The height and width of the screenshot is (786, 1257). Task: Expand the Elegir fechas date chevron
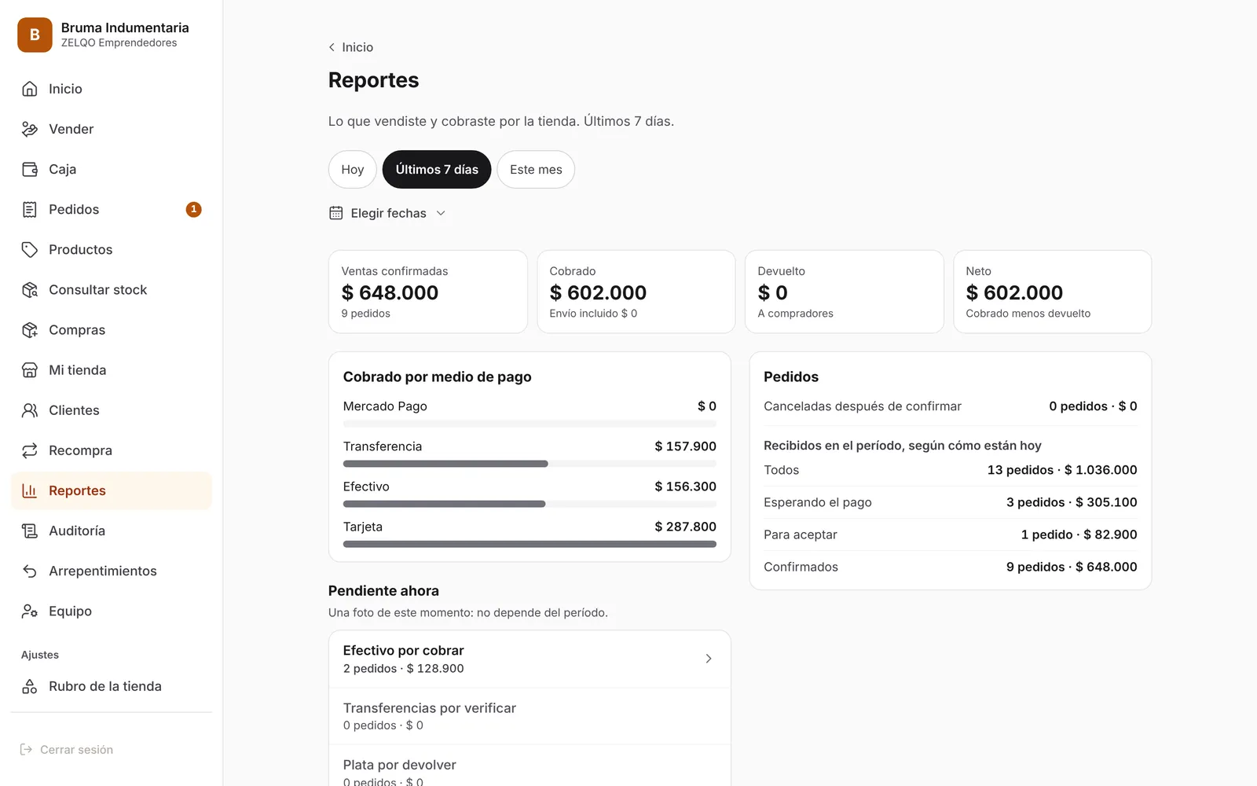click(x=441, y=213)
